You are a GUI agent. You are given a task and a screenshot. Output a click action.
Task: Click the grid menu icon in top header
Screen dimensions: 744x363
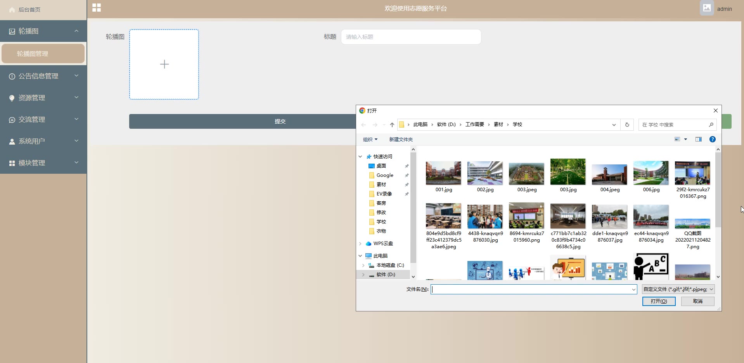tap(97, 8)
